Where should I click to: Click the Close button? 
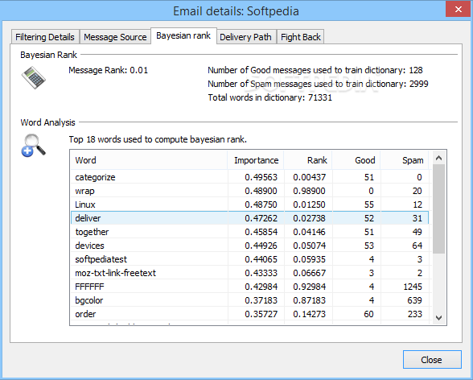pyautogui.click(x=432, y=360)
